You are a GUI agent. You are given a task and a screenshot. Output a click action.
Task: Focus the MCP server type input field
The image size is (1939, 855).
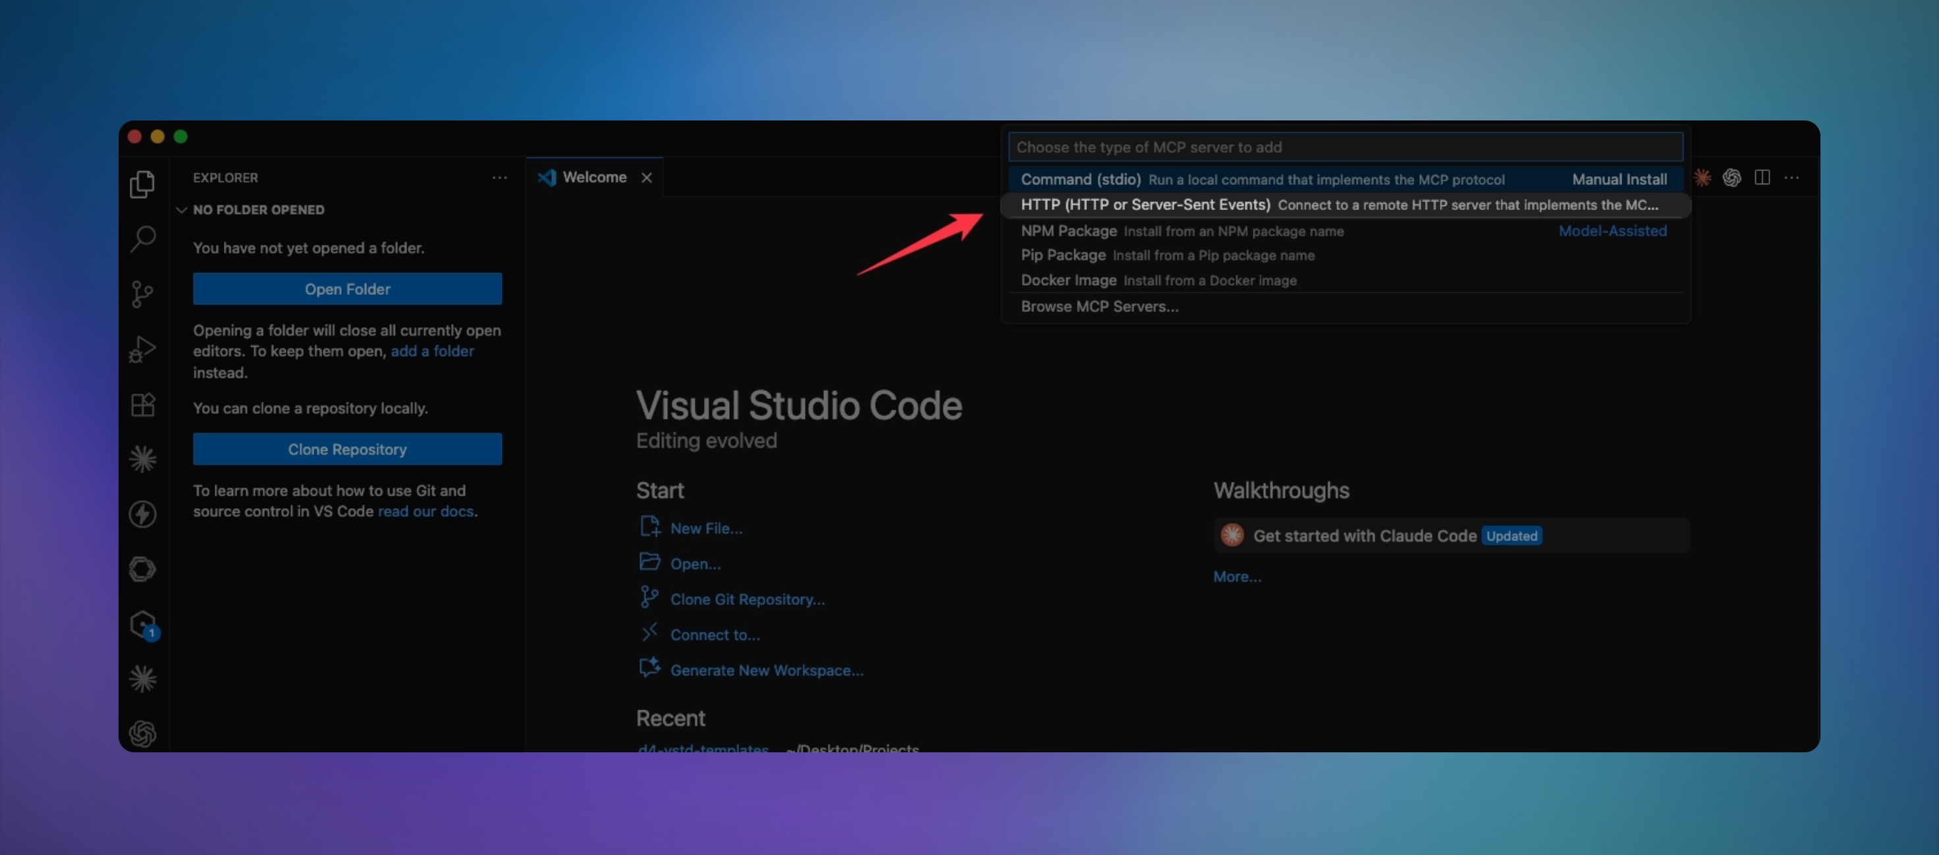1345,147
